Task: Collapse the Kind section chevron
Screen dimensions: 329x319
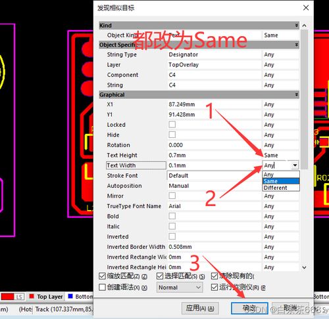Action: [x=297, y=26]
